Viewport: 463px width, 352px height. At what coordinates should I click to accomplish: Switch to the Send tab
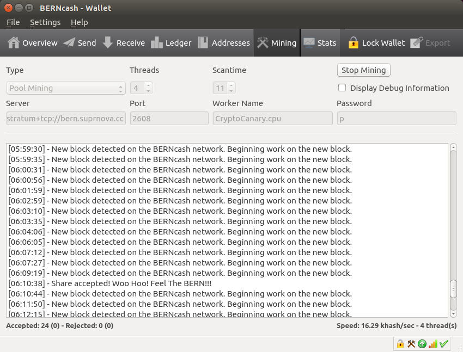point(80,43)
